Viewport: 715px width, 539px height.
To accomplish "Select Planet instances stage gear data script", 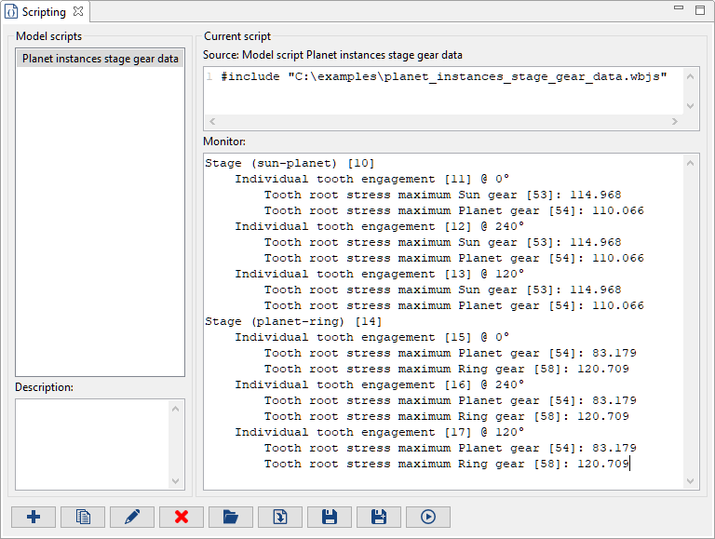I will (100, 59).
